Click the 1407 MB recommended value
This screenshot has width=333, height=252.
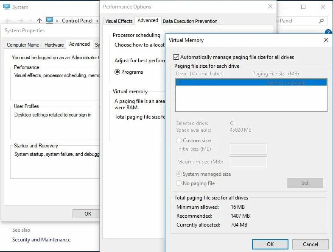click(x=240, y=216)
